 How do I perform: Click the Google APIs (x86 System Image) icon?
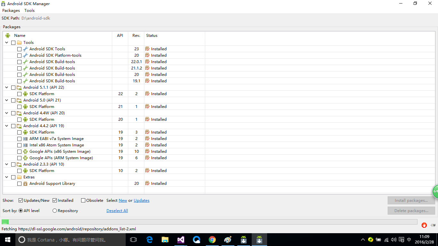25,152
